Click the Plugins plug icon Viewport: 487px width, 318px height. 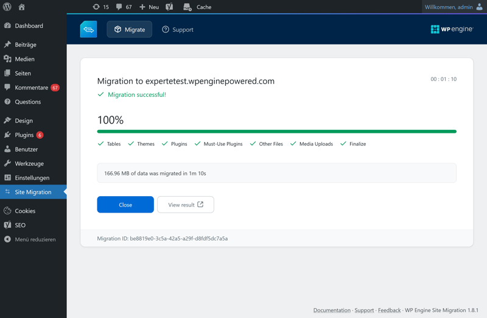[x=7, y=135]
